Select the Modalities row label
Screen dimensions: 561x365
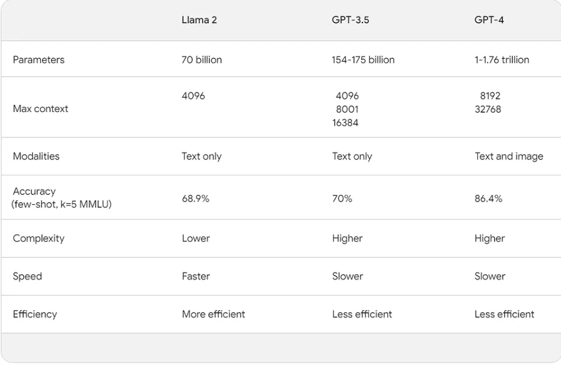36,156
